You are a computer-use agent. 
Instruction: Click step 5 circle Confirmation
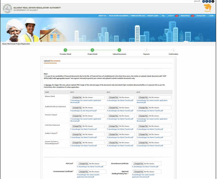pos(173,50)
